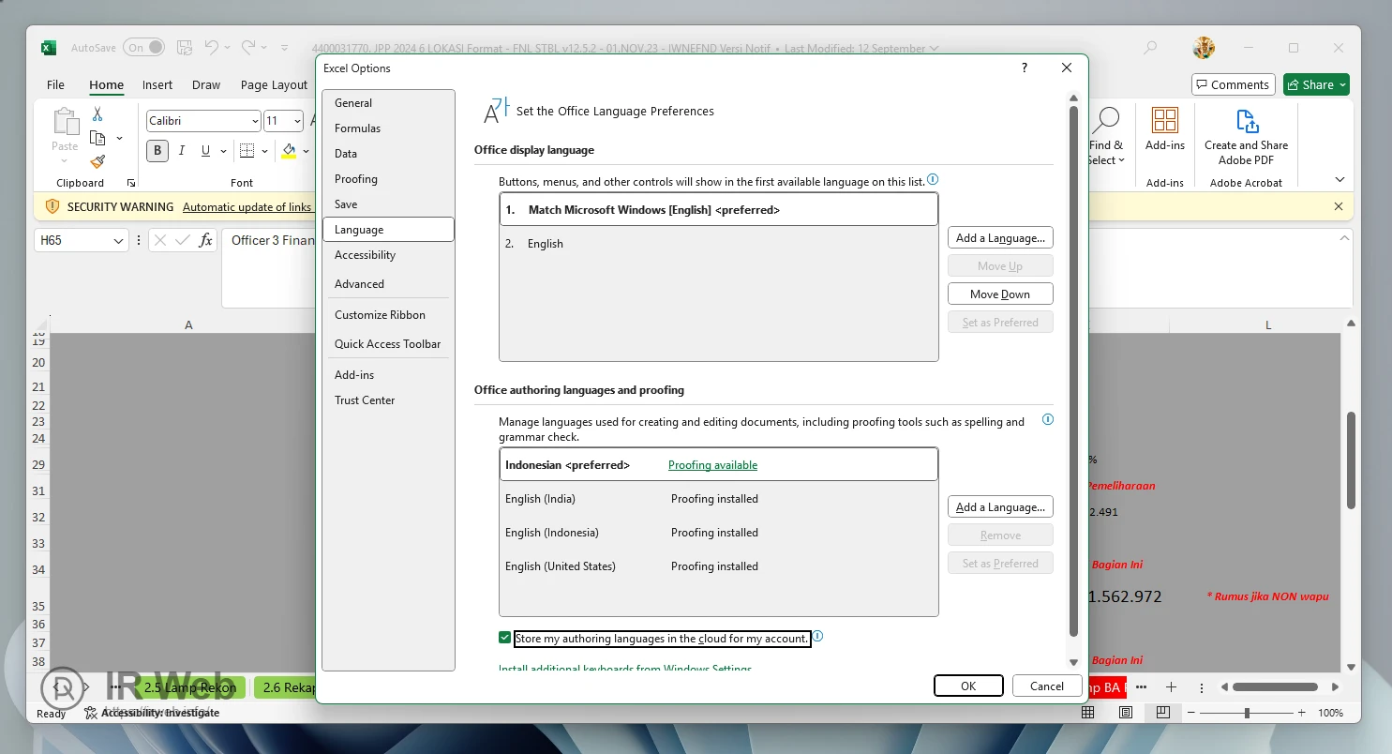Image resolution: width=1392 pixels, height=754 pixels.
Task: Click the Proofing available link
Action: (712, 465)
